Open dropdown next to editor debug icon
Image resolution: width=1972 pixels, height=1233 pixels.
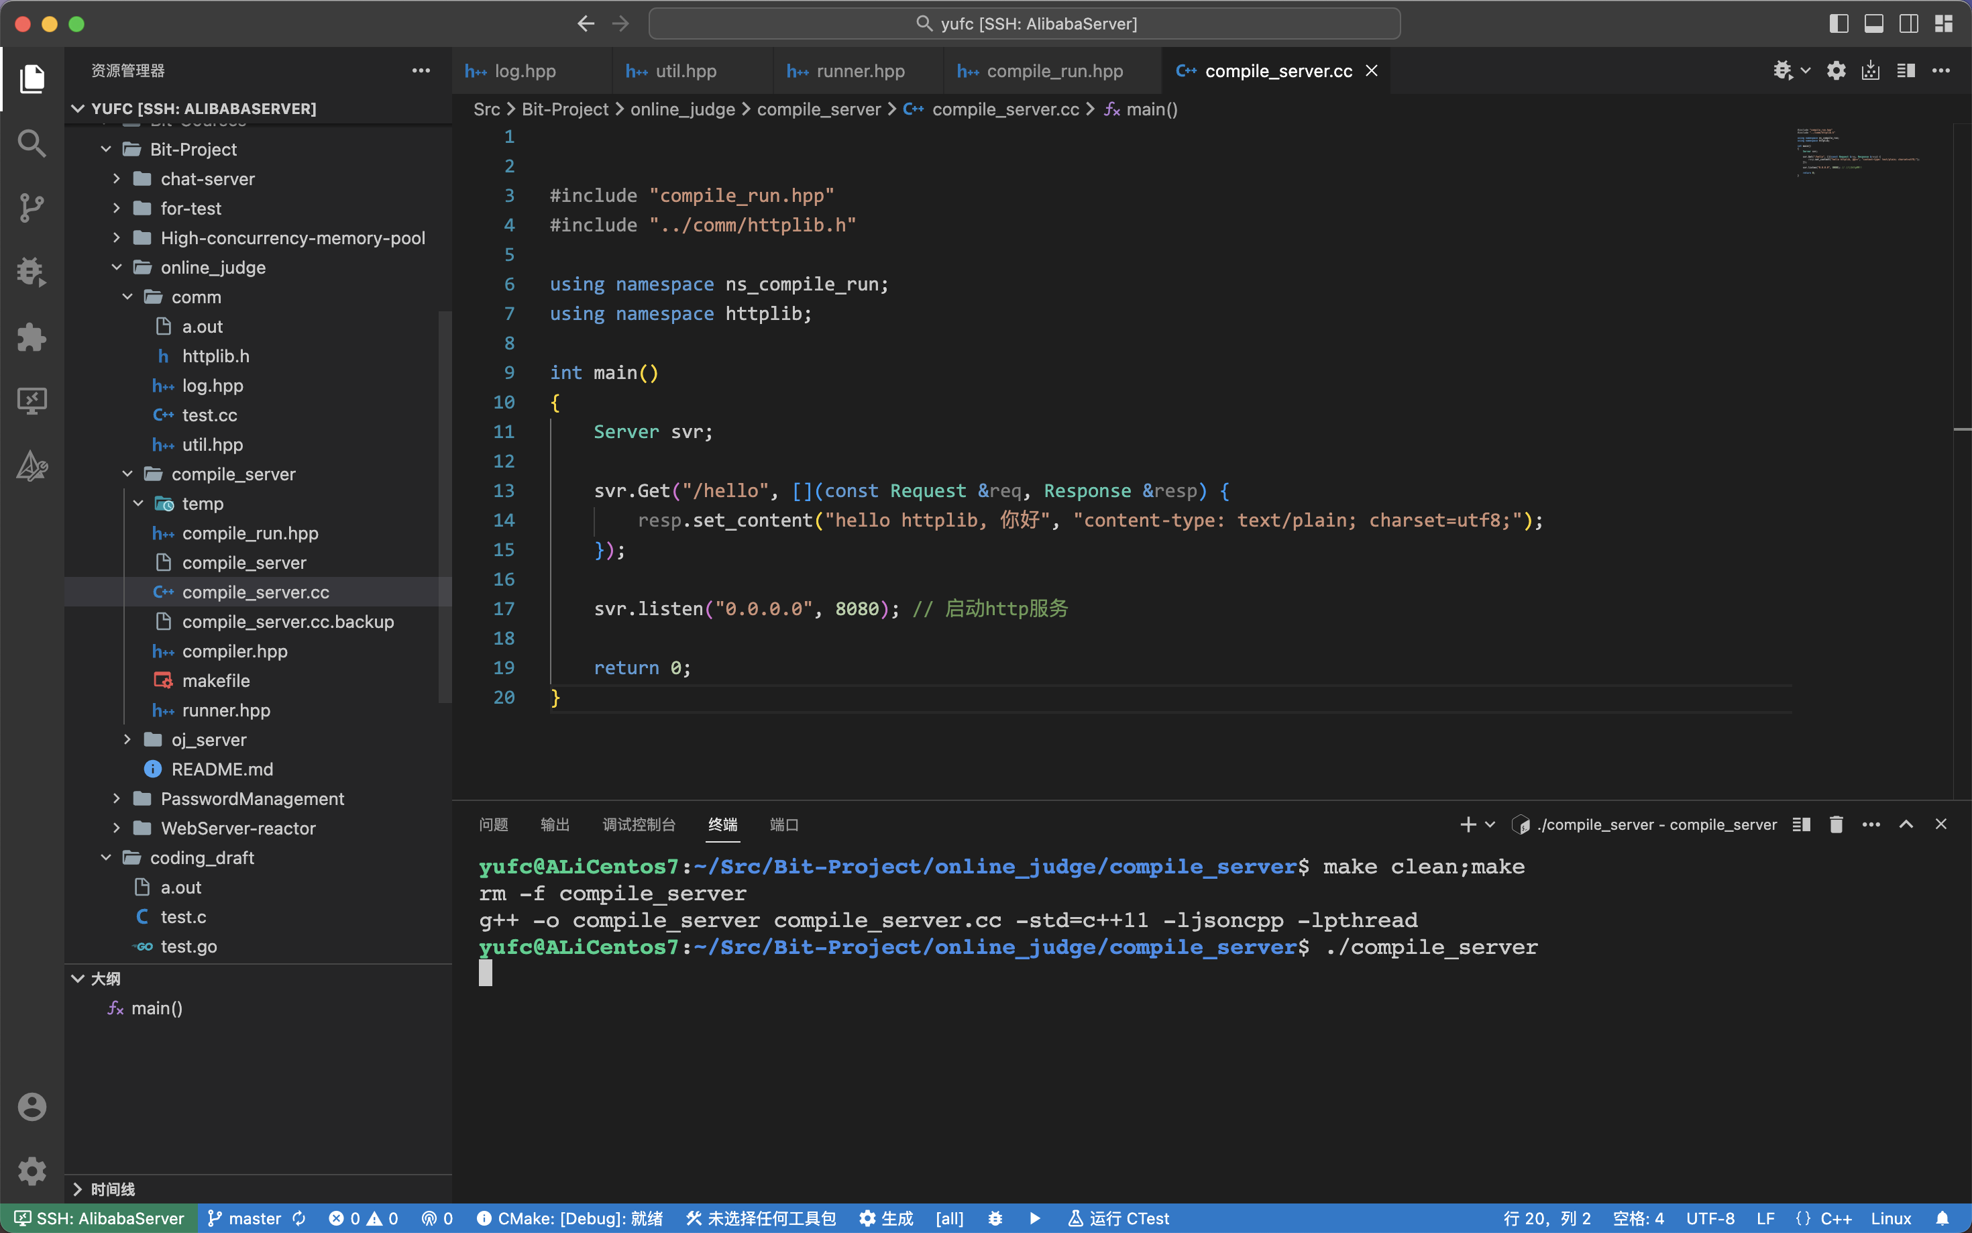[1805, 71]
